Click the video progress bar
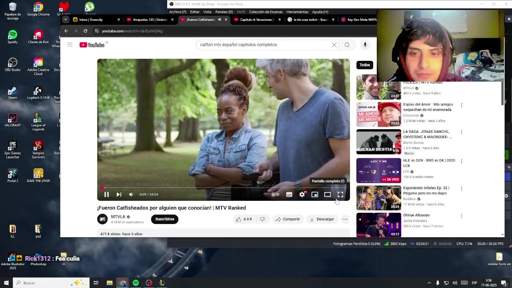This screenshot has height=288, width=512. (223, 188)
